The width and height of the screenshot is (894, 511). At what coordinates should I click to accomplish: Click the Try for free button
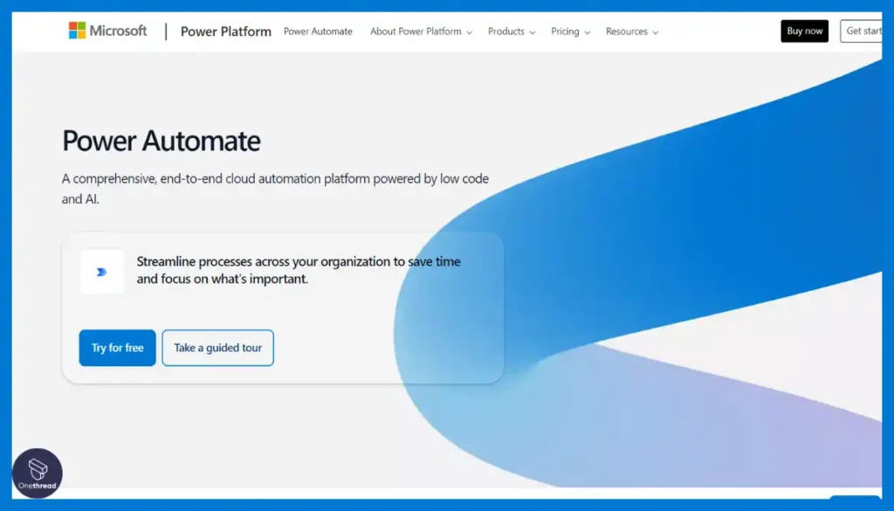click(118, 348)
